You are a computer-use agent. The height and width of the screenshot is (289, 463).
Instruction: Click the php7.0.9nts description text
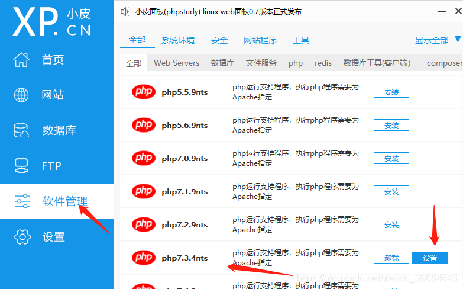[295, 158]
